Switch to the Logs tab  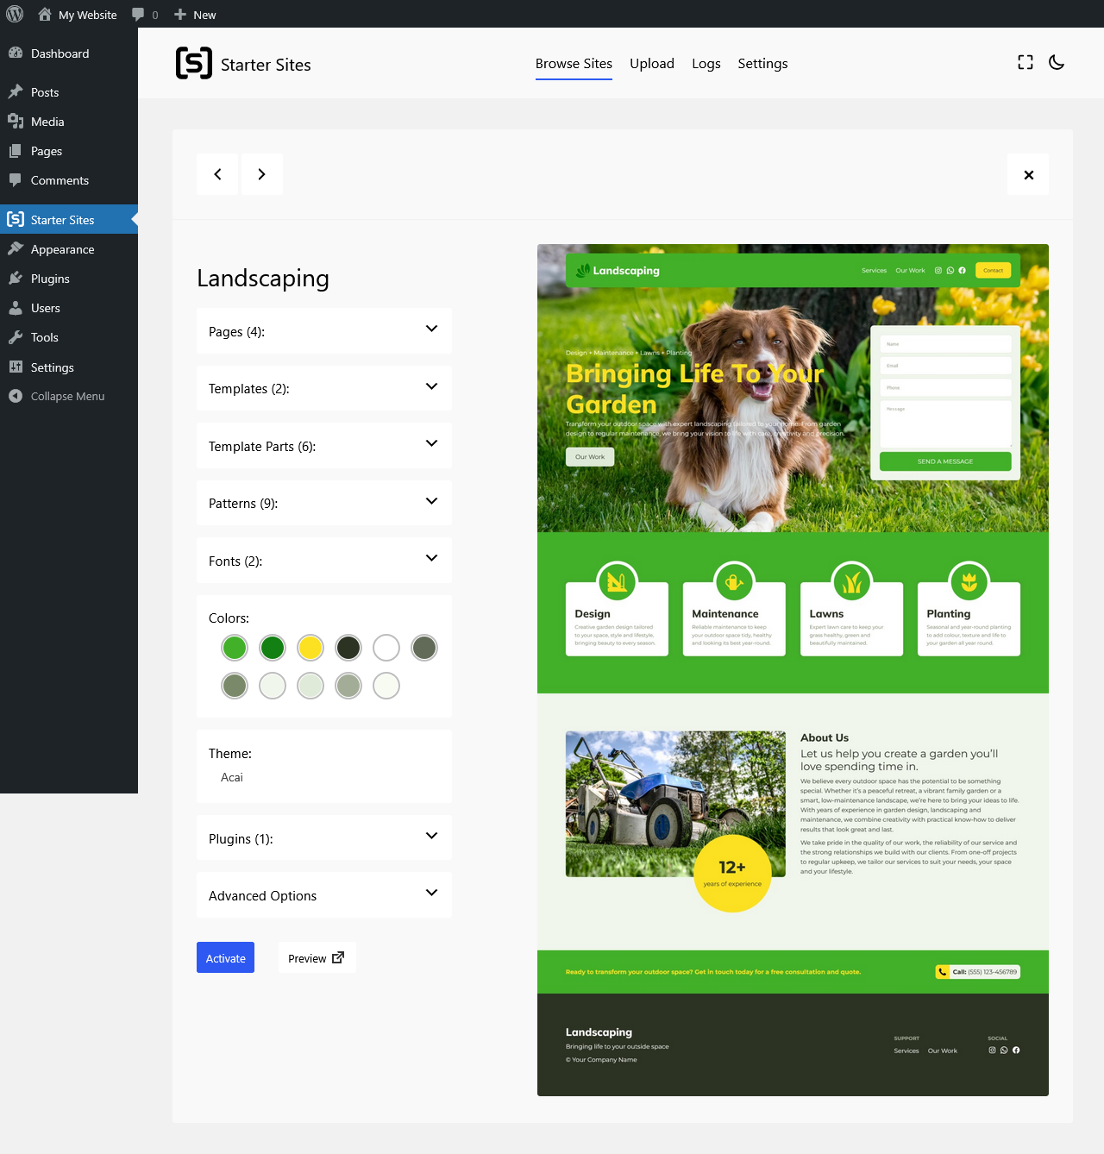tap(706, 64)
